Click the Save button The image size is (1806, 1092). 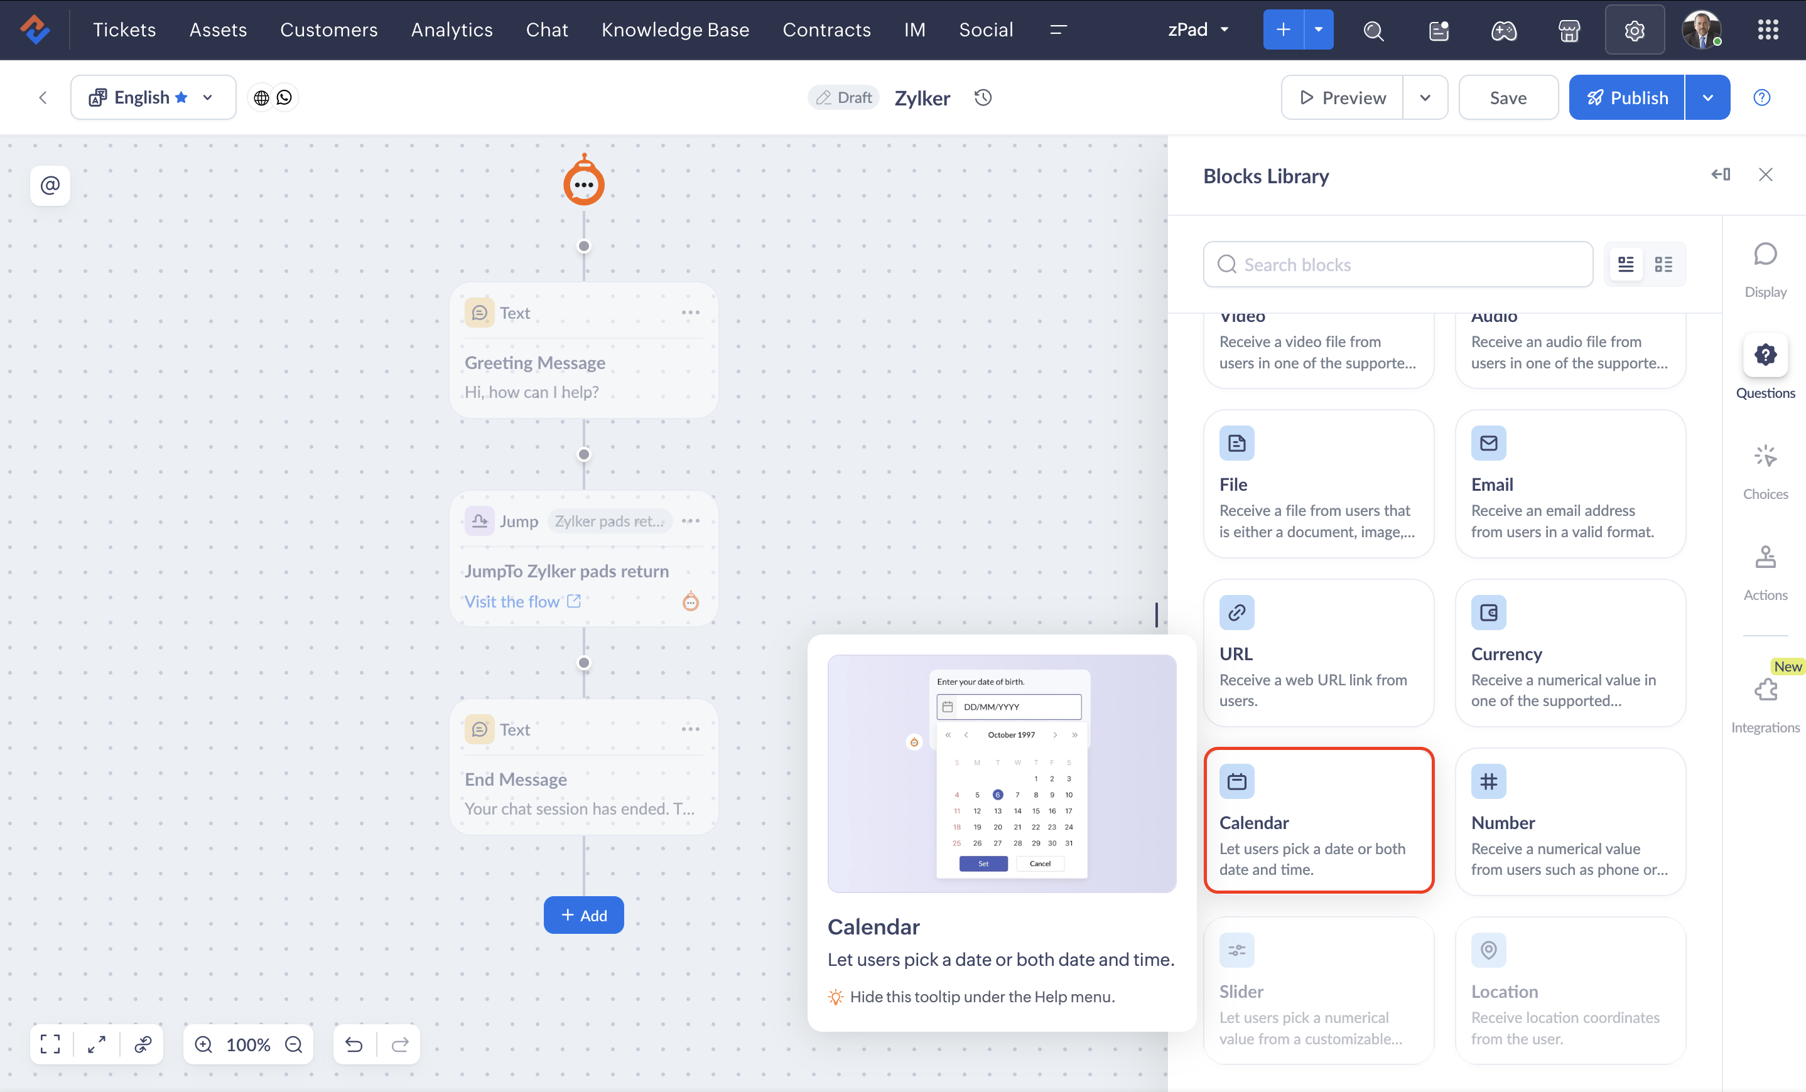pyautogui.click(x=1507, y=97)
